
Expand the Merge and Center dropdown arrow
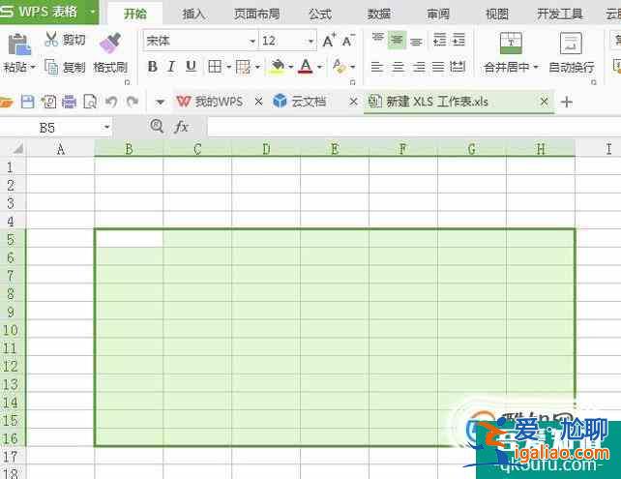[536, 67]
